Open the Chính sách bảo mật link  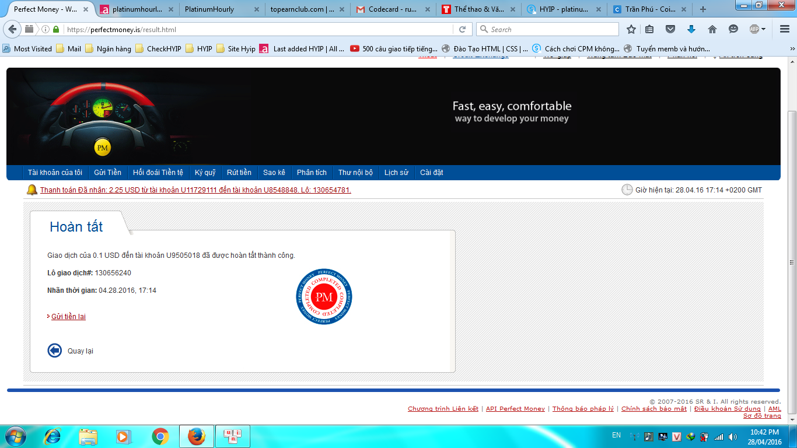(654, 409)
